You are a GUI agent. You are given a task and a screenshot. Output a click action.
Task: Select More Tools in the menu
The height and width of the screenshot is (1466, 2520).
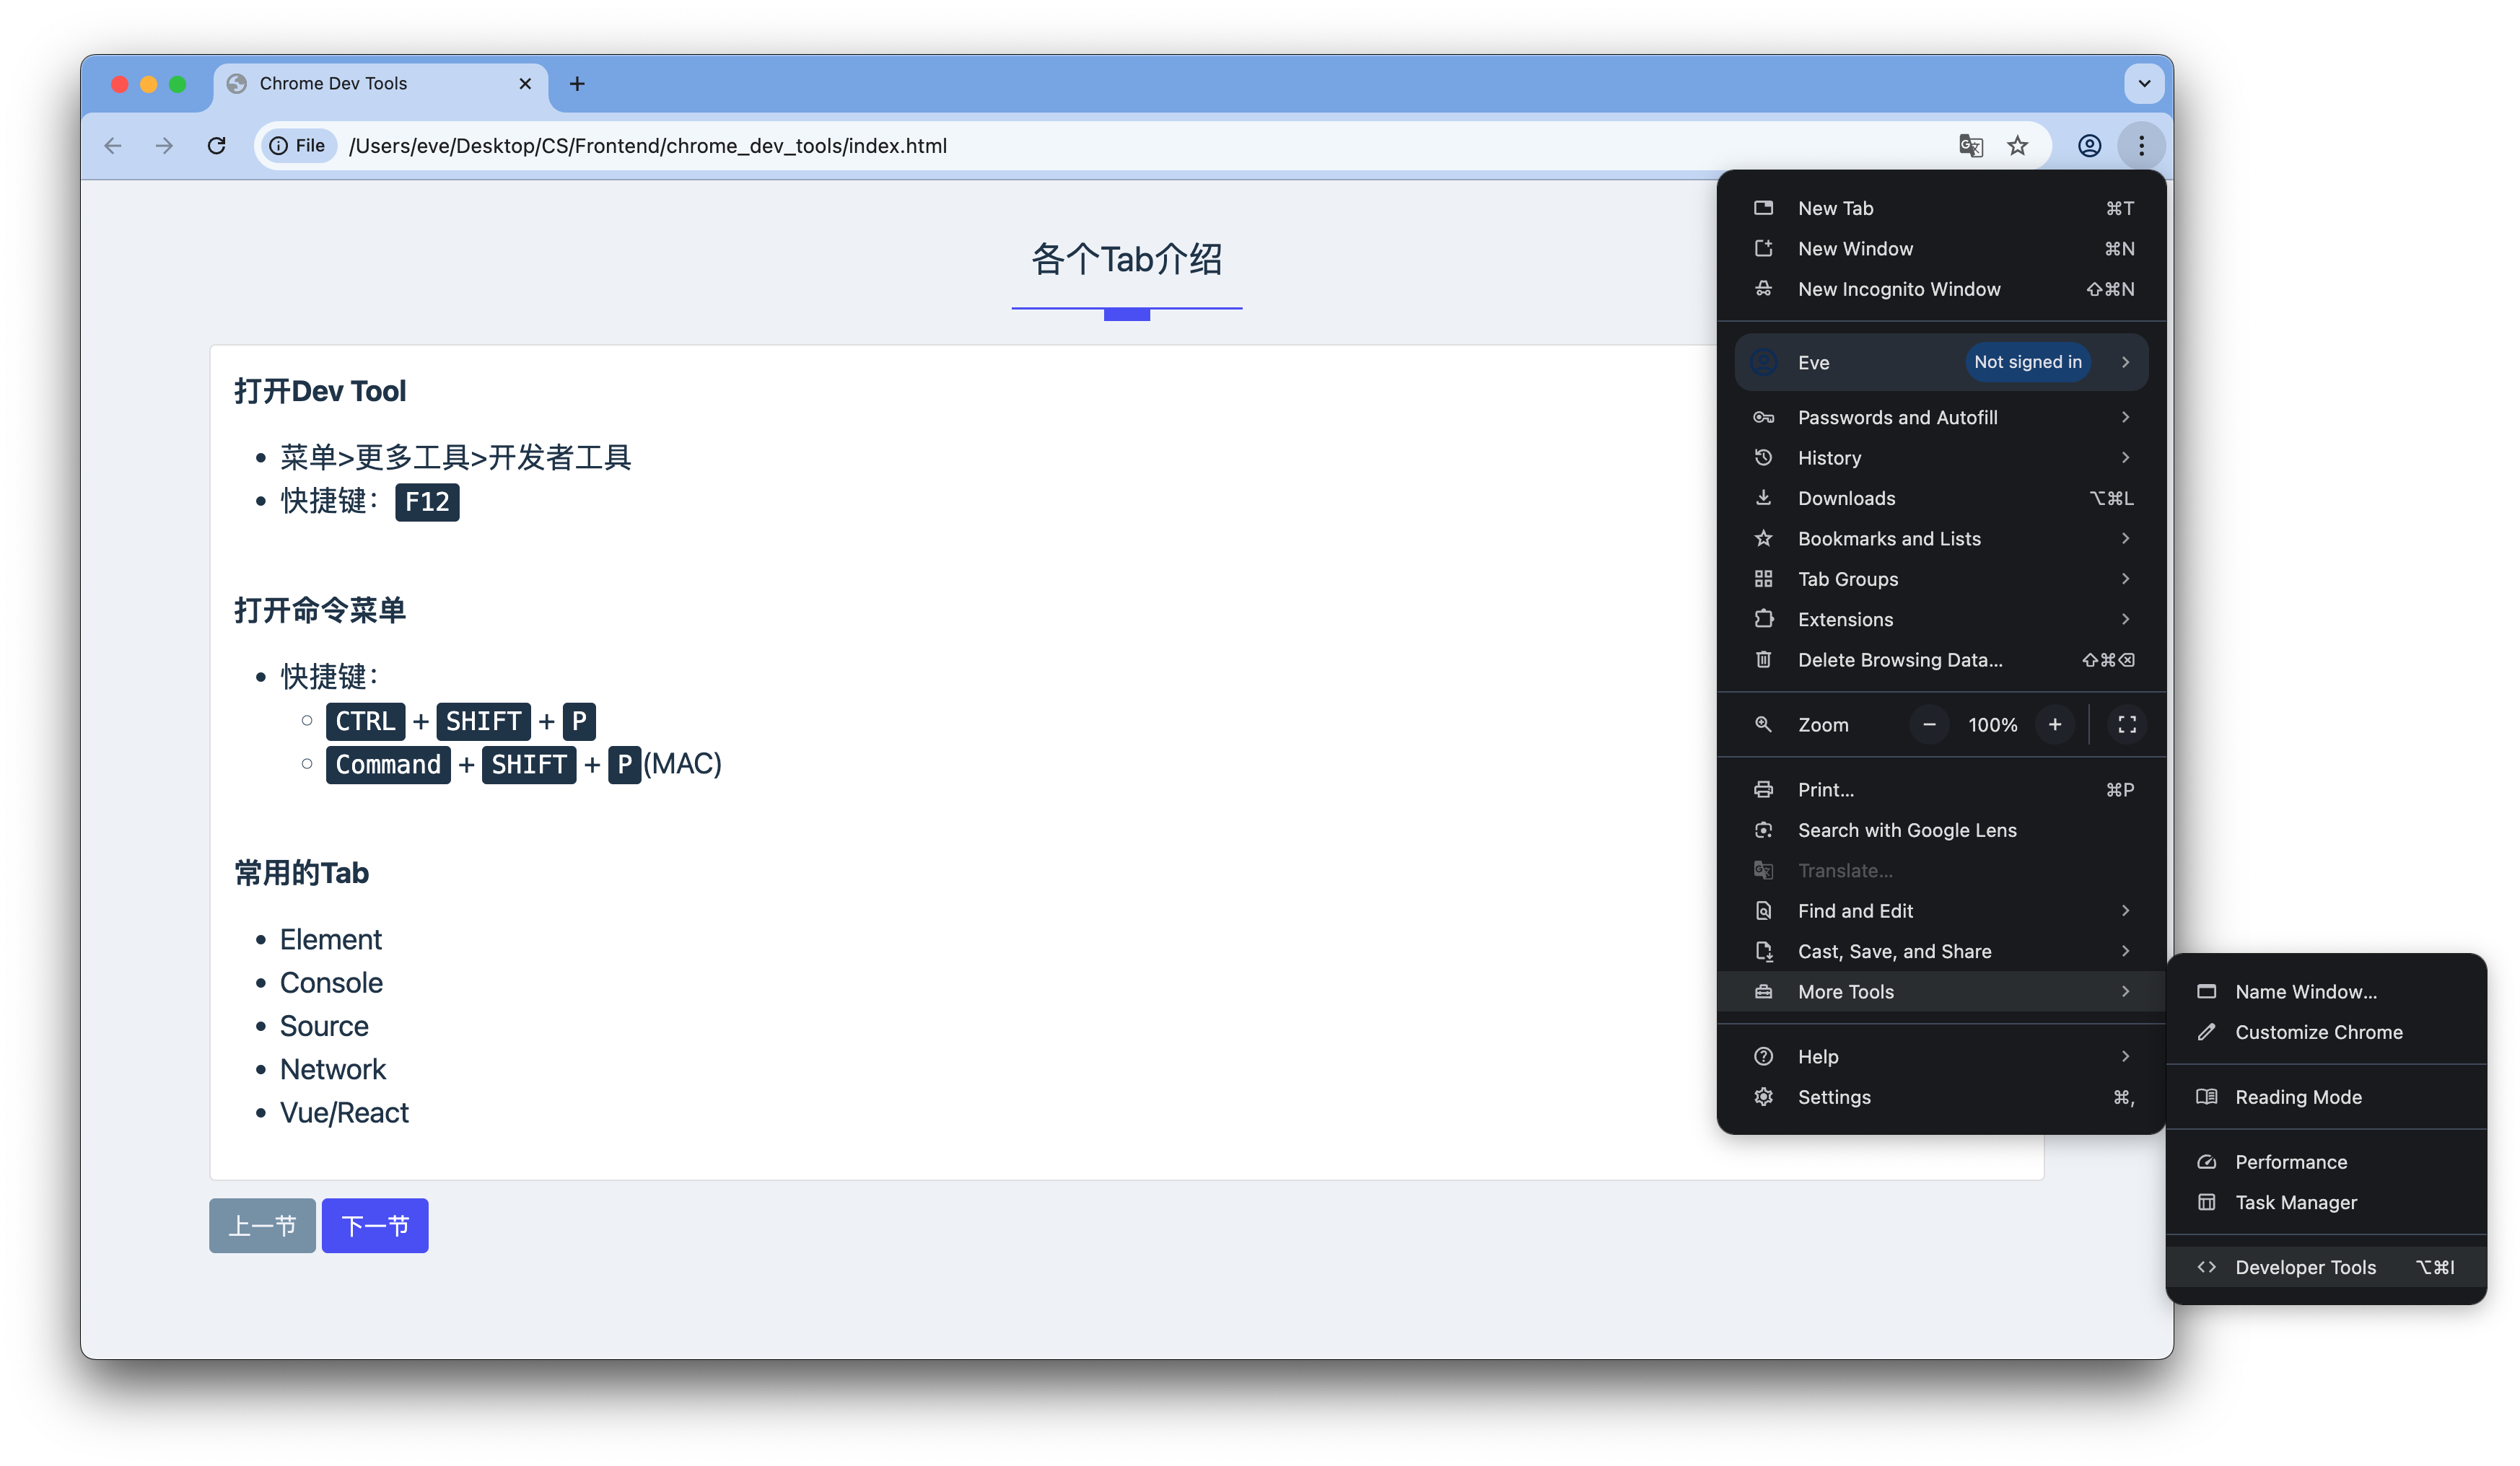click(x=1845, y=991)
